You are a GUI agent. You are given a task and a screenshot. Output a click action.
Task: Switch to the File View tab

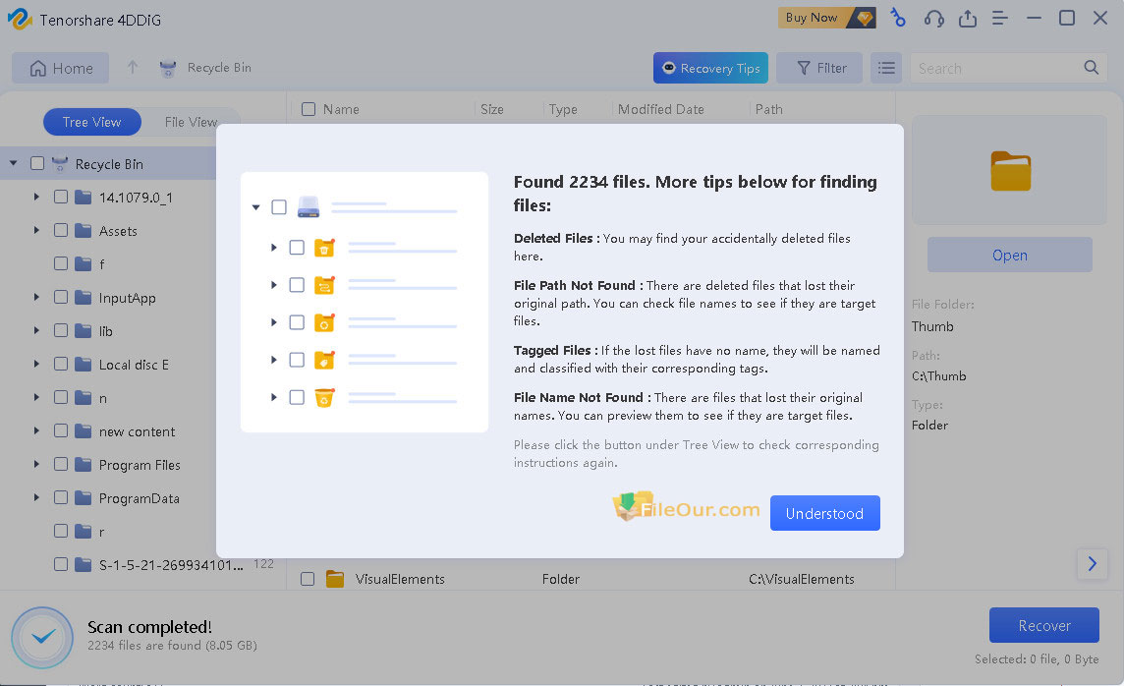(x=191, y=122)
